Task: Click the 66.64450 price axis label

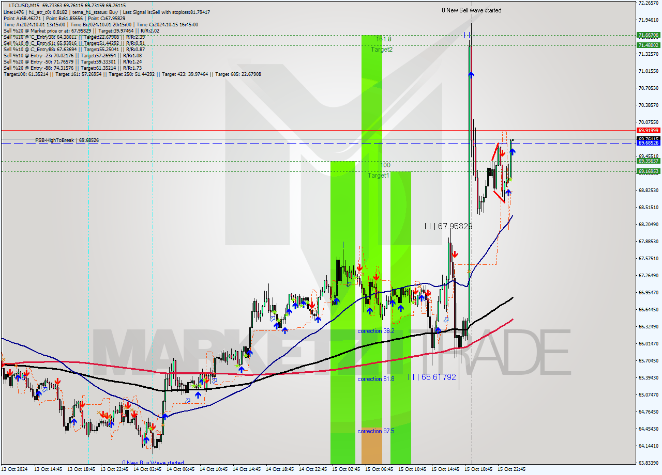Action: [649, 309]
